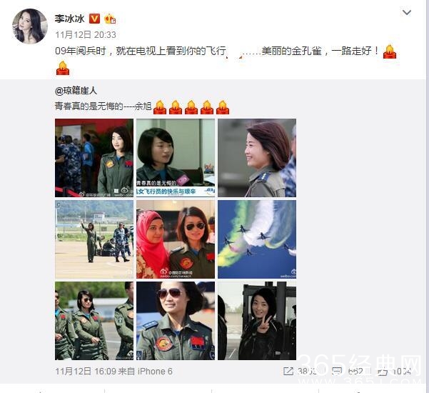429x393 pixels.
Task: Open the @琼籍崖人 mentioned user link
Action: [x=76, y=91]
